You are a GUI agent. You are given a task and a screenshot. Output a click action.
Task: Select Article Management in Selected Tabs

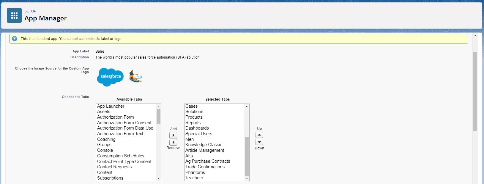coord(214,150)
